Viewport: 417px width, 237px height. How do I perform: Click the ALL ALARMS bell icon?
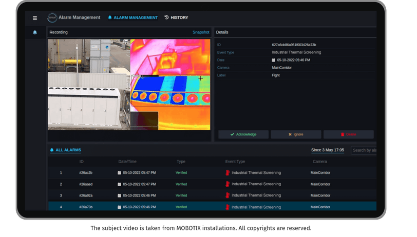52,150
